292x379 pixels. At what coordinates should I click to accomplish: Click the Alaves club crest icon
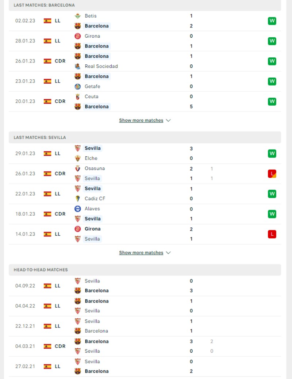click(77, 209)
